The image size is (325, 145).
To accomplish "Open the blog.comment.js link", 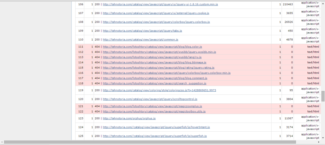I will 155,78.
